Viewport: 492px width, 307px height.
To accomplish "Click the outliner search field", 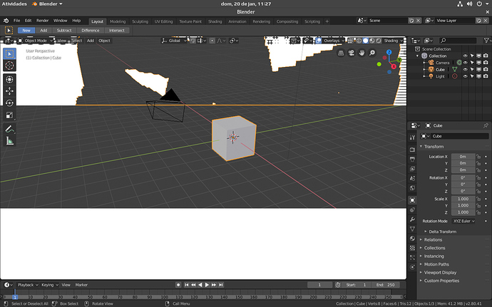I will (x=458, y=41).
